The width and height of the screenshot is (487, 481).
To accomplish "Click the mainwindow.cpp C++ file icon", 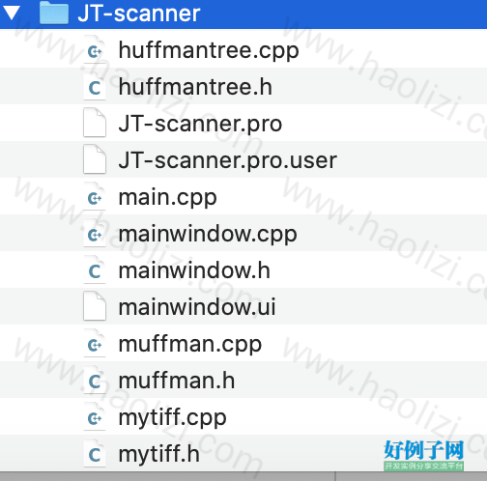I will click(95, 233).
